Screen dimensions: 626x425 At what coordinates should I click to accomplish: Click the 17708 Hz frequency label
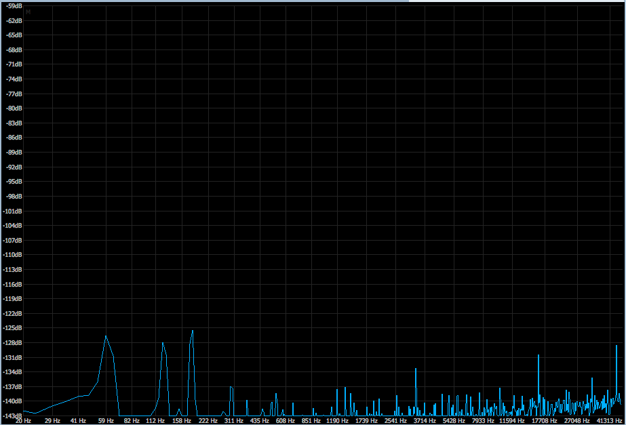[x=545, y=421]
